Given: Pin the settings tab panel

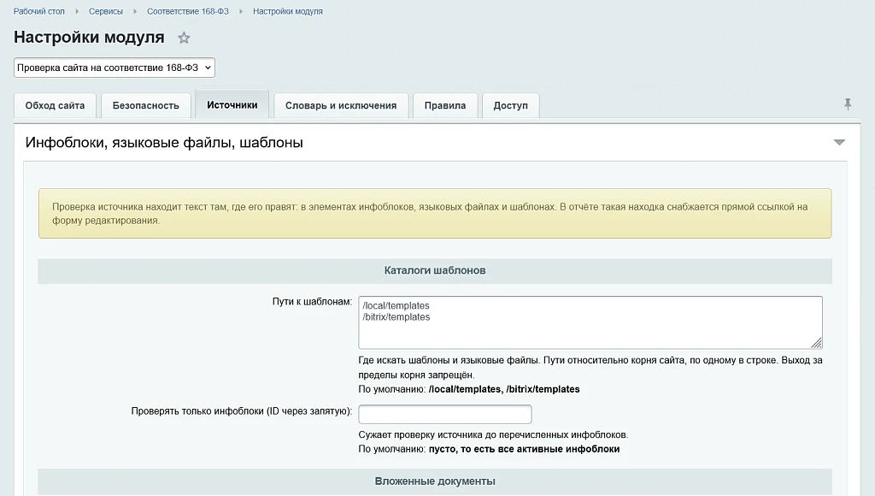Looking at the screenshot, I should (x=848, y=103).
